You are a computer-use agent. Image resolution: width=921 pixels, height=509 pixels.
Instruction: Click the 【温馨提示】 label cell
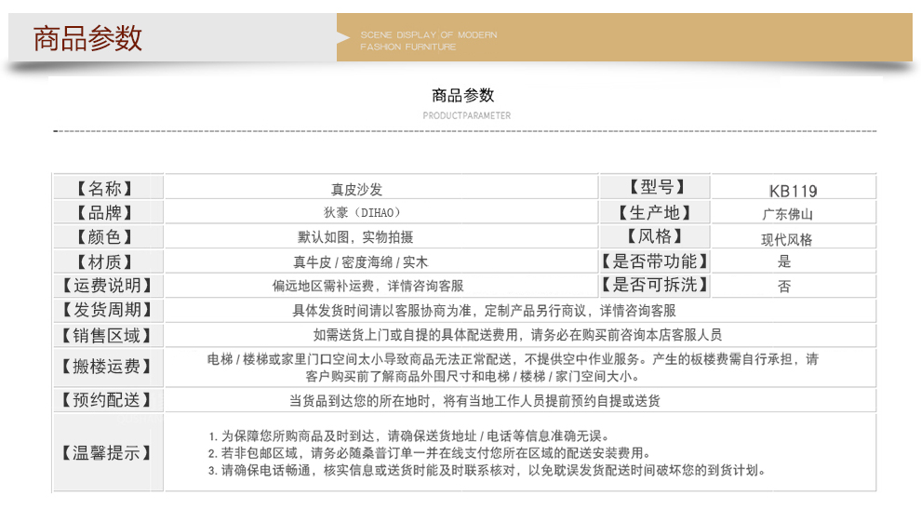coord(108,452)
